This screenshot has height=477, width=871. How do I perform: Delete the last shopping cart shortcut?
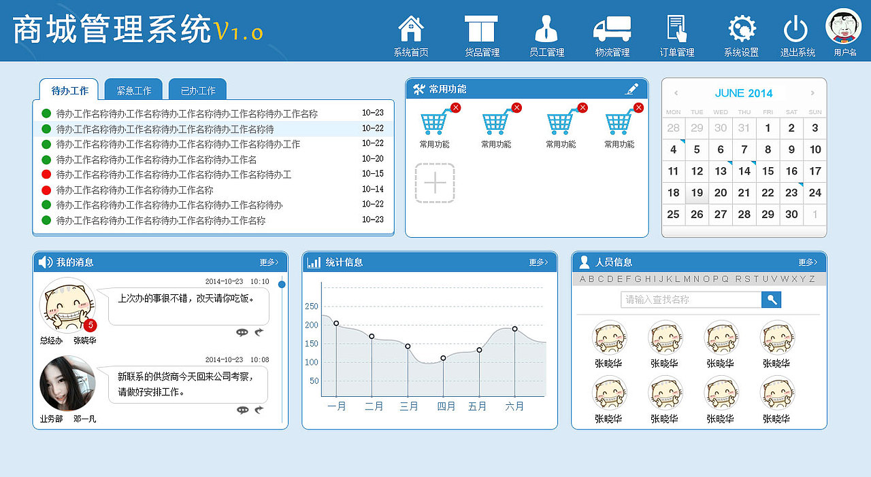638,107
